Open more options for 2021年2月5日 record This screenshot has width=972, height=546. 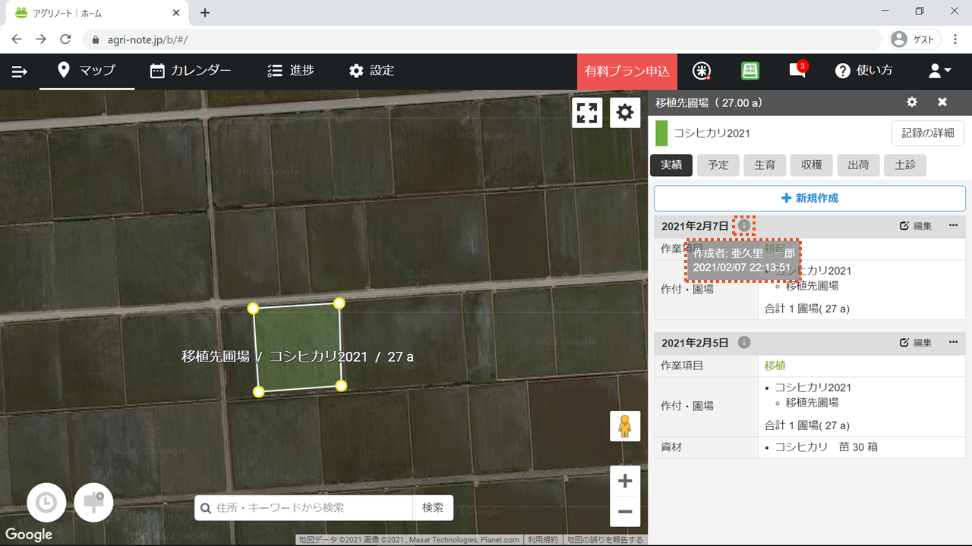[954, 342]
